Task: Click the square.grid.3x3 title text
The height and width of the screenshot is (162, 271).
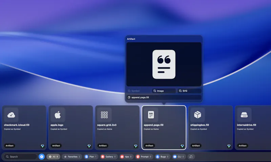Action: 107,125
